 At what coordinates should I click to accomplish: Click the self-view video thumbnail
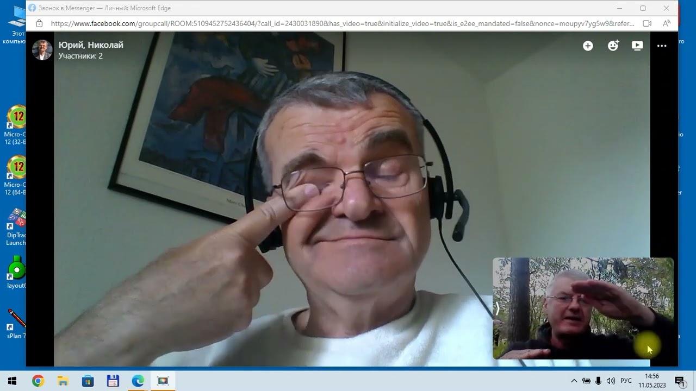coord(583,308)
